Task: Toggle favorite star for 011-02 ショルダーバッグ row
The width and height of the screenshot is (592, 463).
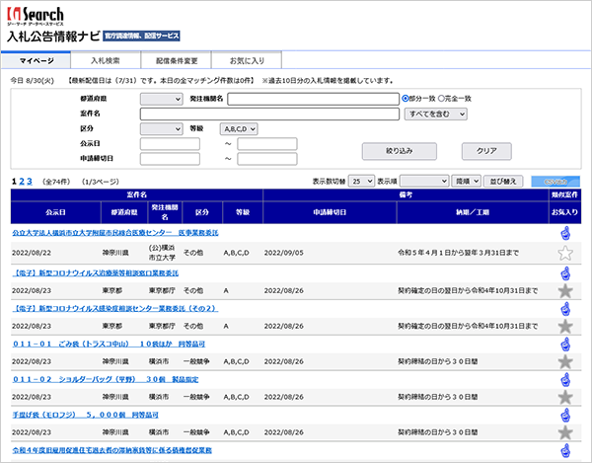Action: click(565, 397)
